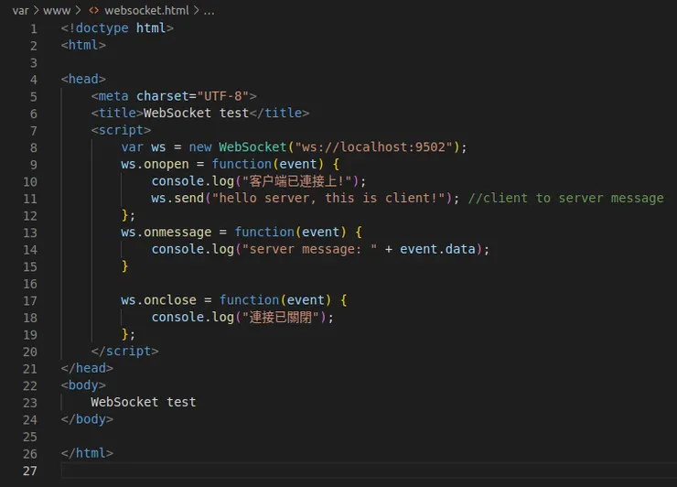The width and height of the screenshot is (677, 487).
Task: Click the closing script tag on line 20
Action: point(124,351)
